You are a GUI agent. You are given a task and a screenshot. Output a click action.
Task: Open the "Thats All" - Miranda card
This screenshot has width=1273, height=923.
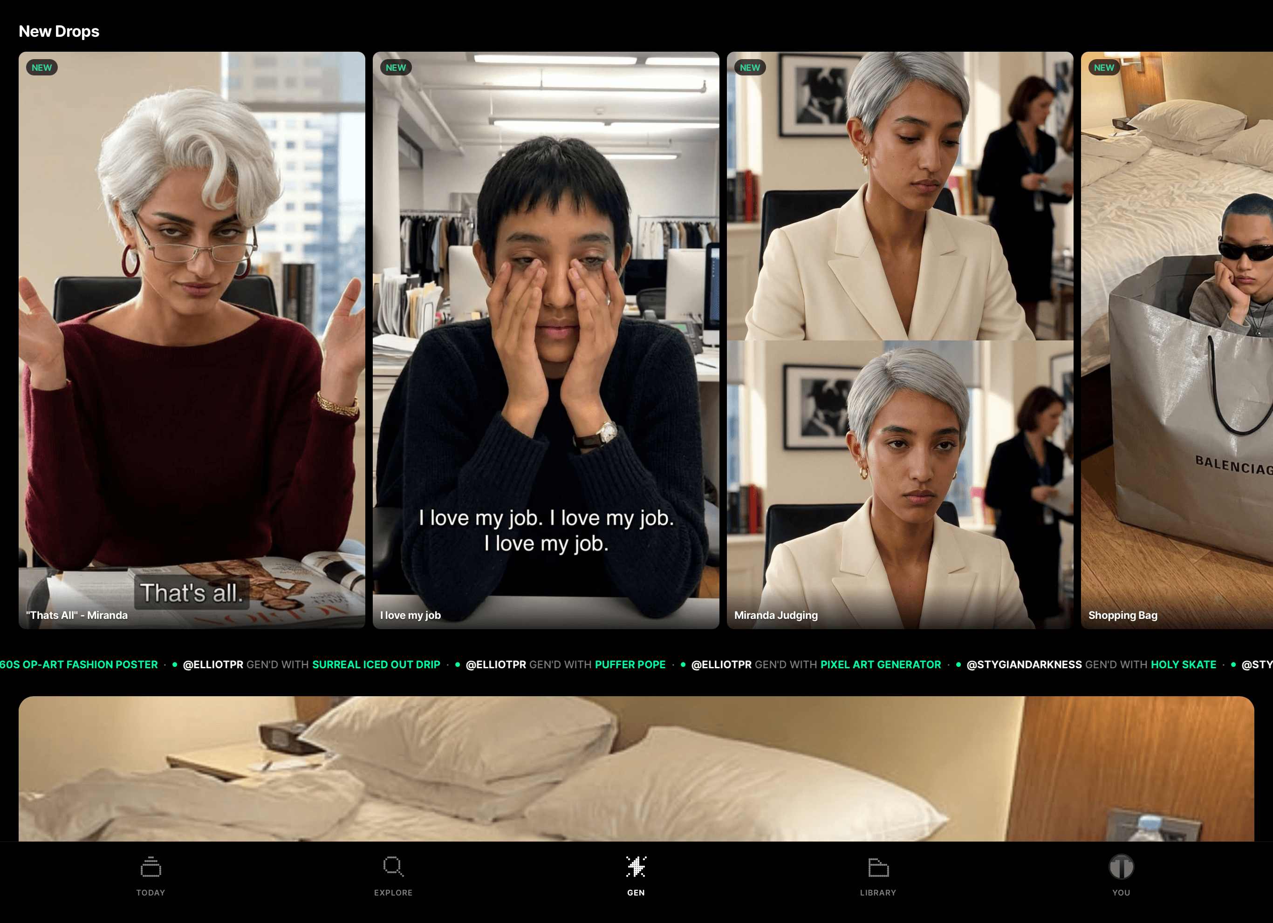(192, 340)
